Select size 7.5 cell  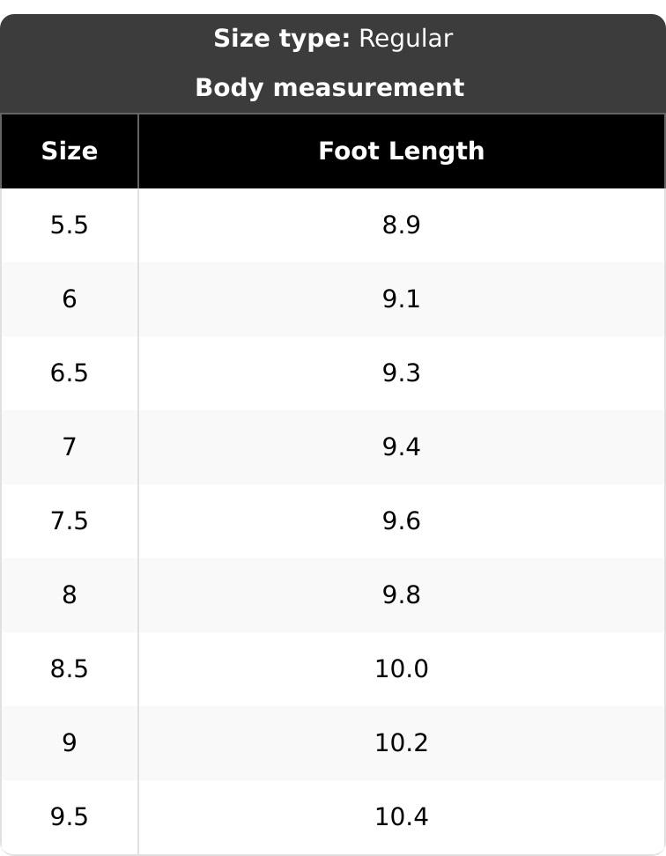(x=70, y=520)
